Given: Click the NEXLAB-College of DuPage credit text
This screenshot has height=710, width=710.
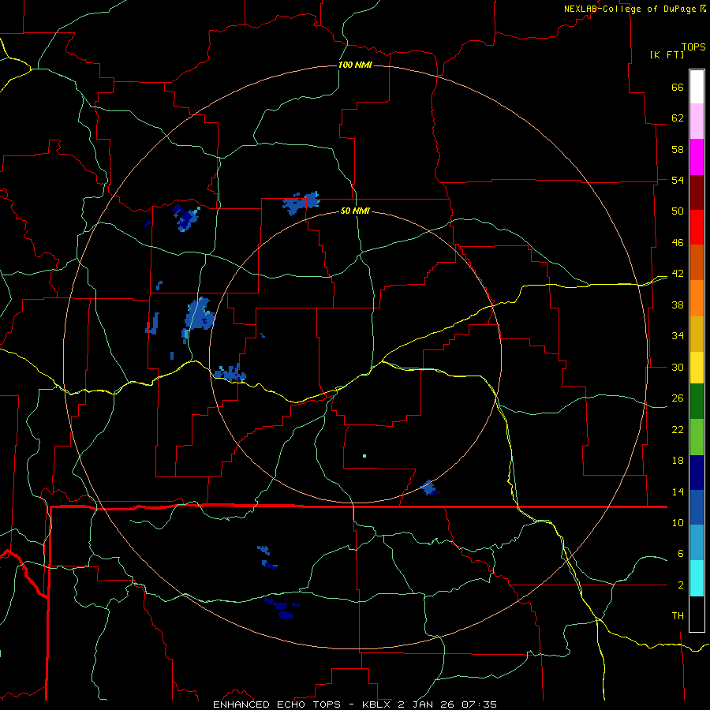Looking at the screenshot, I should [x=630, y=9].
